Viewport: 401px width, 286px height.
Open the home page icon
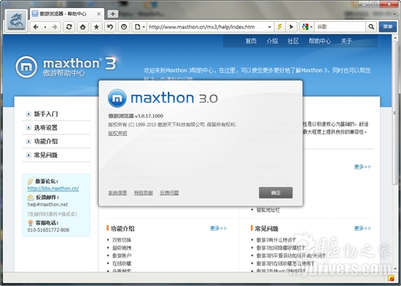(83, 27)
